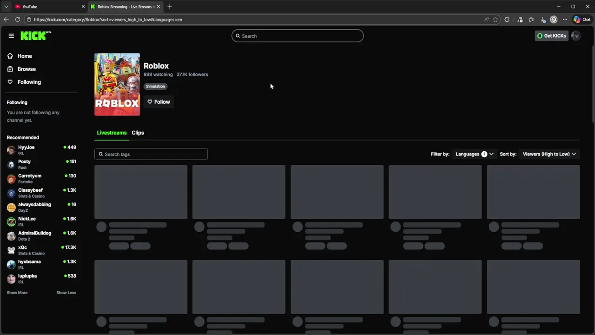
Task: Select the Roblox Streaming browser tab
Action: pos(126,7)
